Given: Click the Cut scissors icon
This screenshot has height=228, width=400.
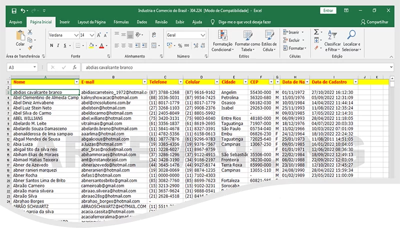Looking at the screenshot, I should [30, 32].
